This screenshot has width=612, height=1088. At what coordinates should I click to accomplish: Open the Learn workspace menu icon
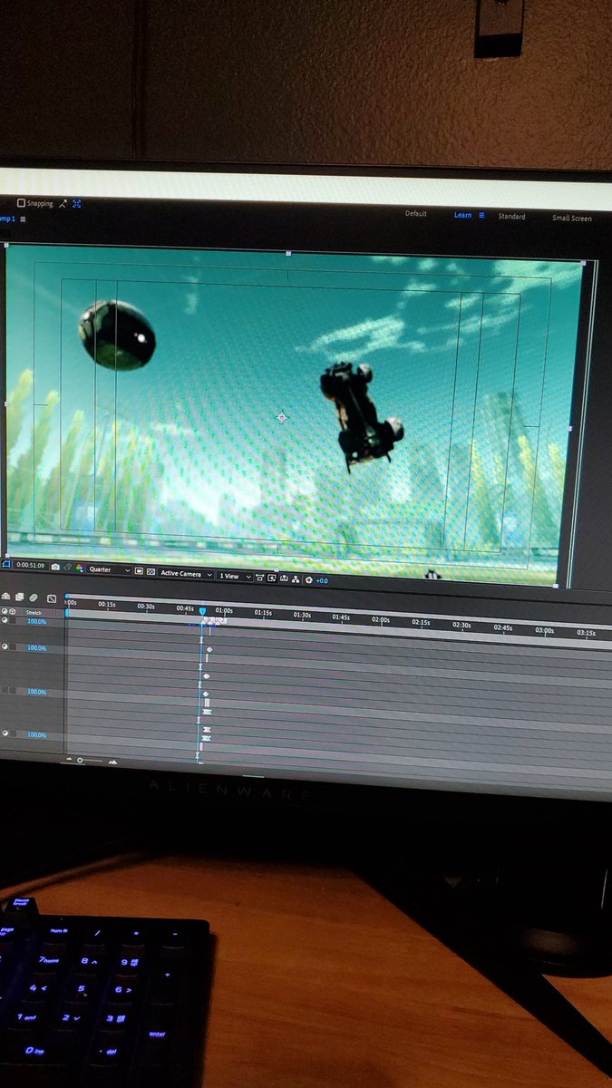point(481,216)
